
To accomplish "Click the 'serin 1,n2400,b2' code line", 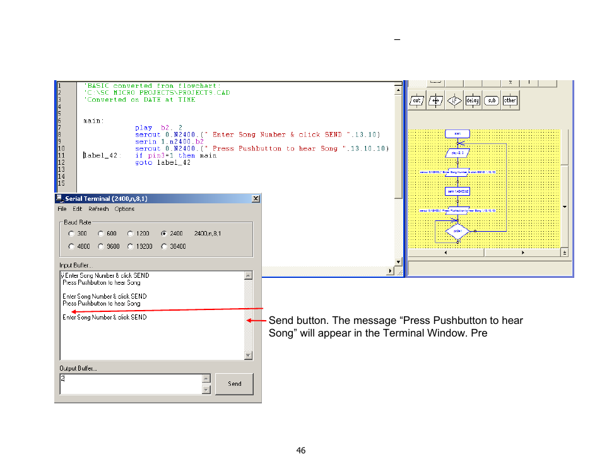I will pos(169,142).
